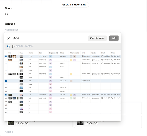Click the email icon in row 75
Screen dimensions: 147x136
102,94
